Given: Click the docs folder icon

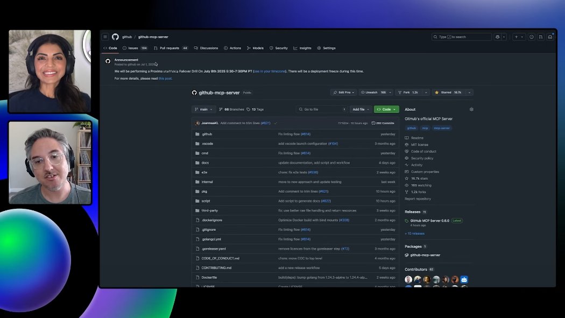Looking at the screenshot, I should (197, 163).
